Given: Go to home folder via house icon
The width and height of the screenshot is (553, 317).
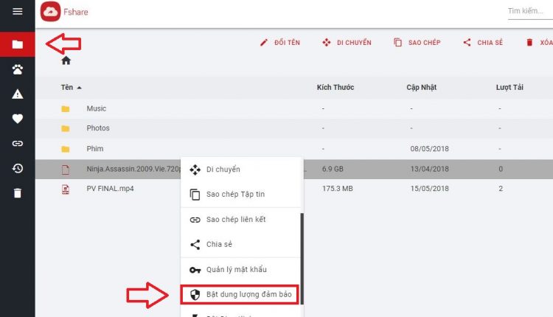Looking at the screenshot, I should [x=66, y=60].
